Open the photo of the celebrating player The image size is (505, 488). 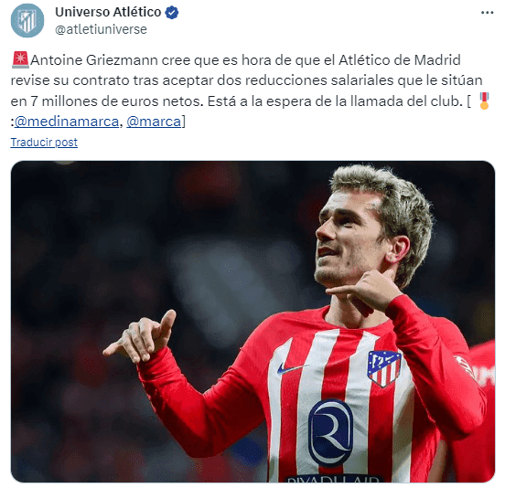pos(252,322)
